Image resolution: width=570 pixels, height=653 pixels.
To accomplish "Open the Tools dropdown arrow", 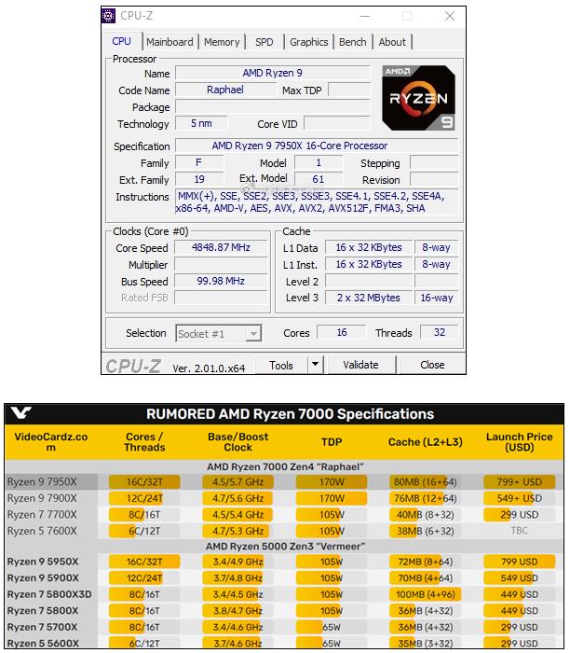I will click(x=316, y=365).
